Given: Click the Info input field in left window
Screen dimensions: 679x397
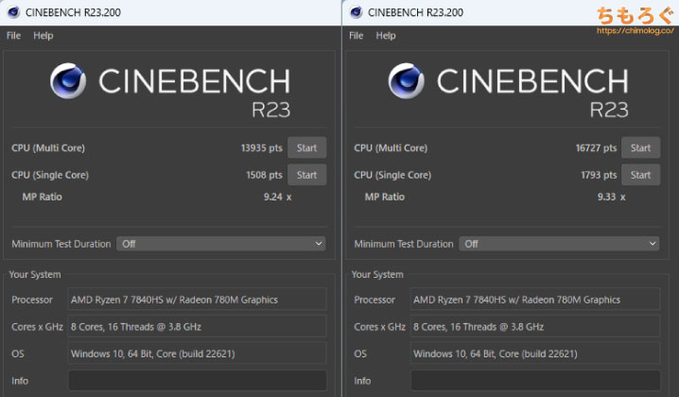Looking at the screenshot, I should (x=197, y=381).
